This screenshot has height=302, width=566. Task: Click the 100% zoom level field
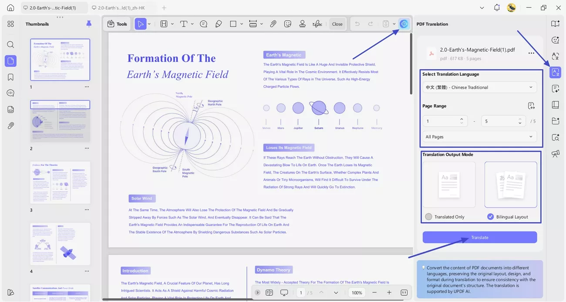tap(357, 292)
